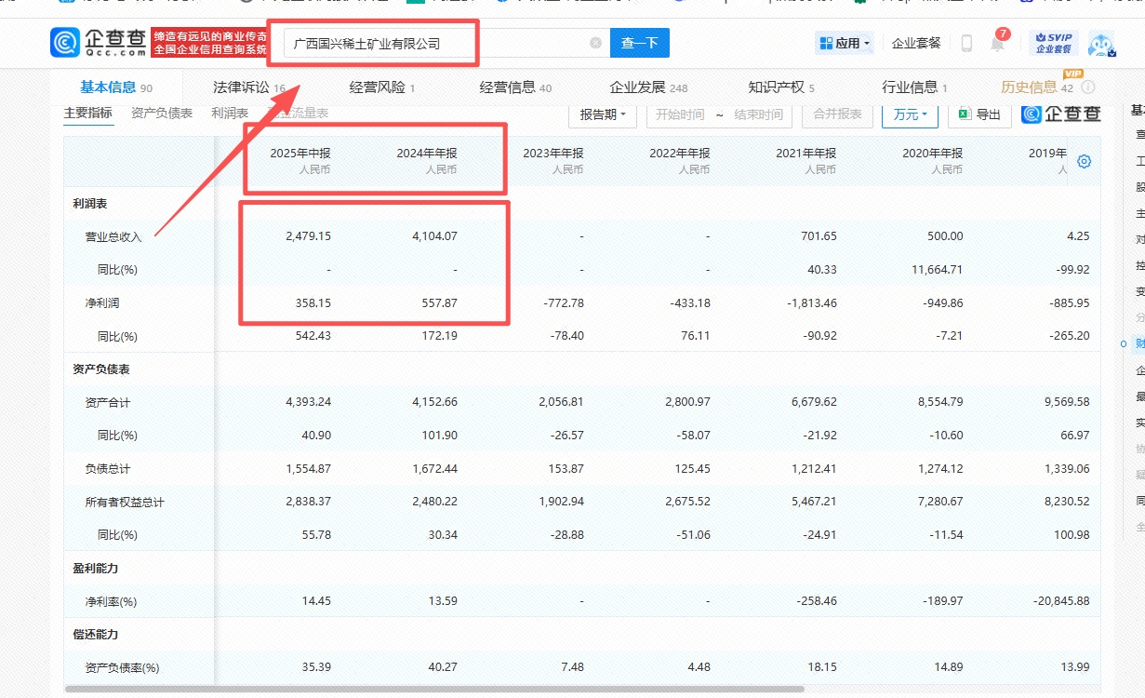The width and height of the screenshot is (1145, 698).
Task: Export data with the 导出 Excel button
Action: click(980, 114)
